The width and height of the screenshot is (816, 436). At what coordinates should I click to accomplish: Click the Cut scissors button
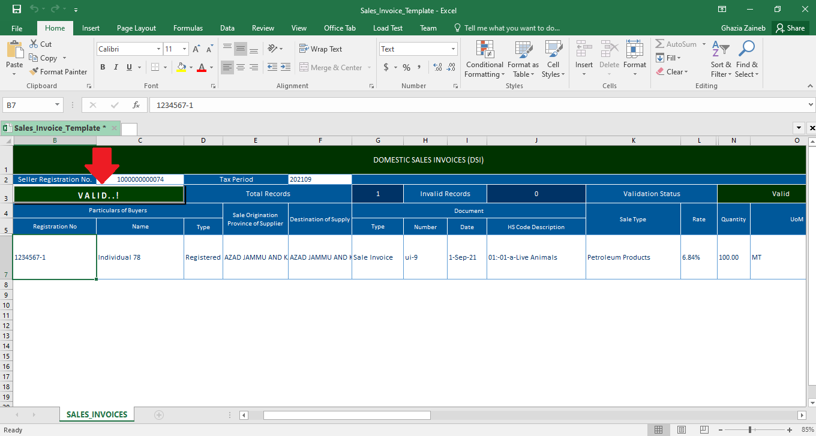click(41, 44)
